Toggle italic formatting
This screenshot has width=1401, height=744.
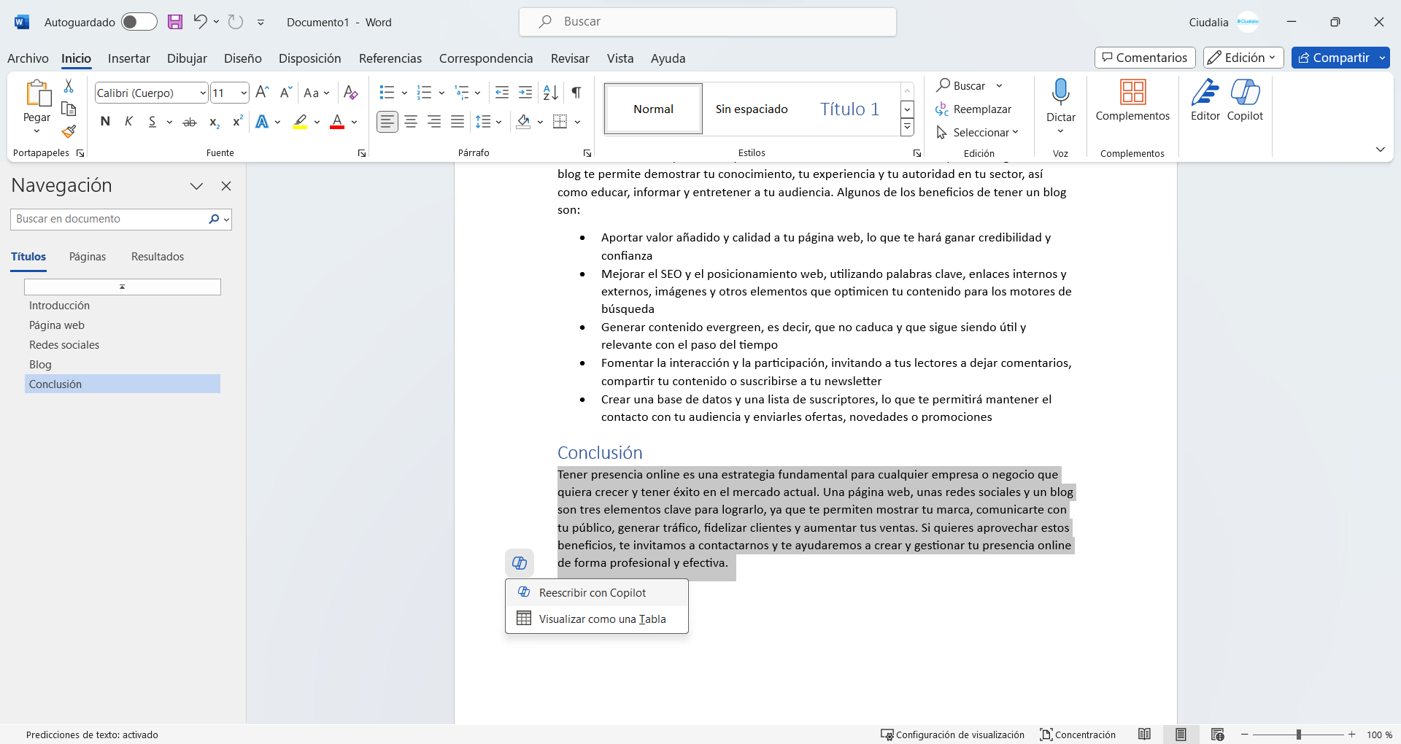click(128, 122)
